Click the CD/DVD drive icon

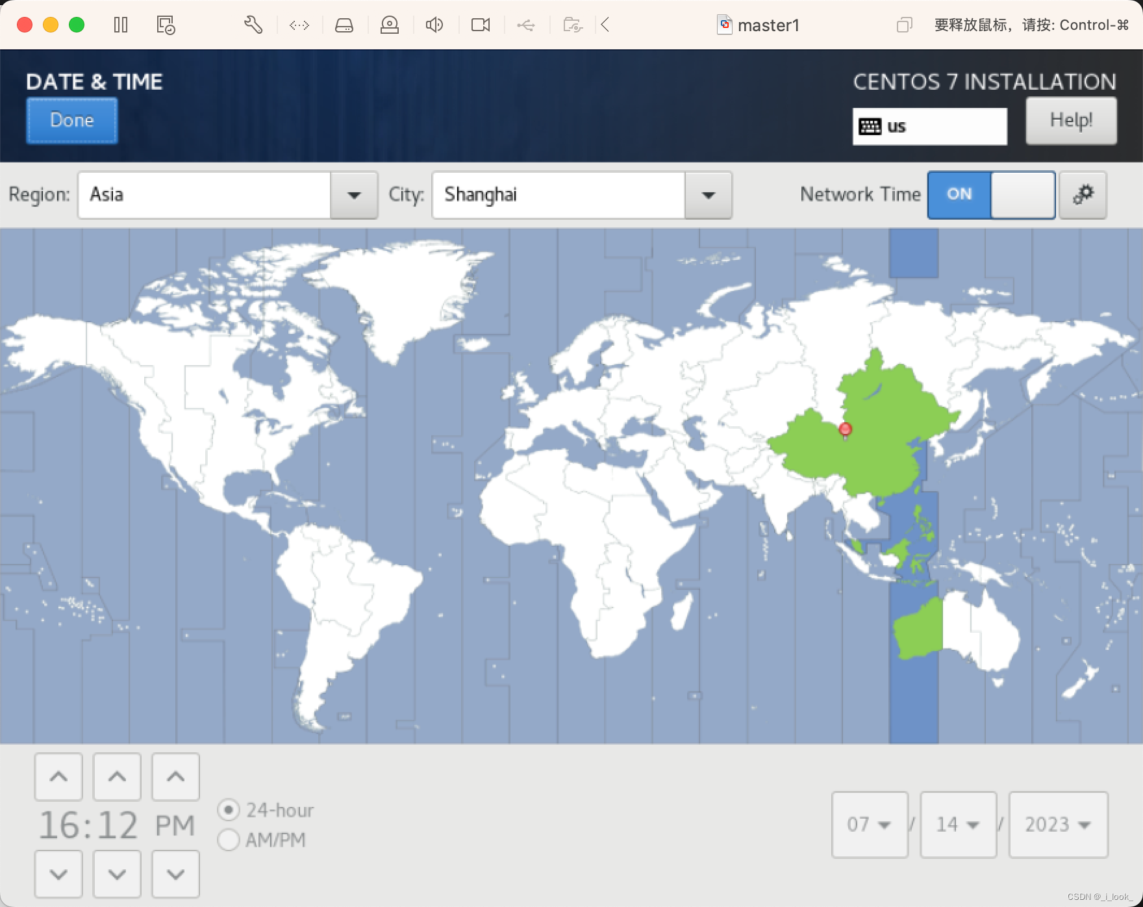(x=390, y=25)
